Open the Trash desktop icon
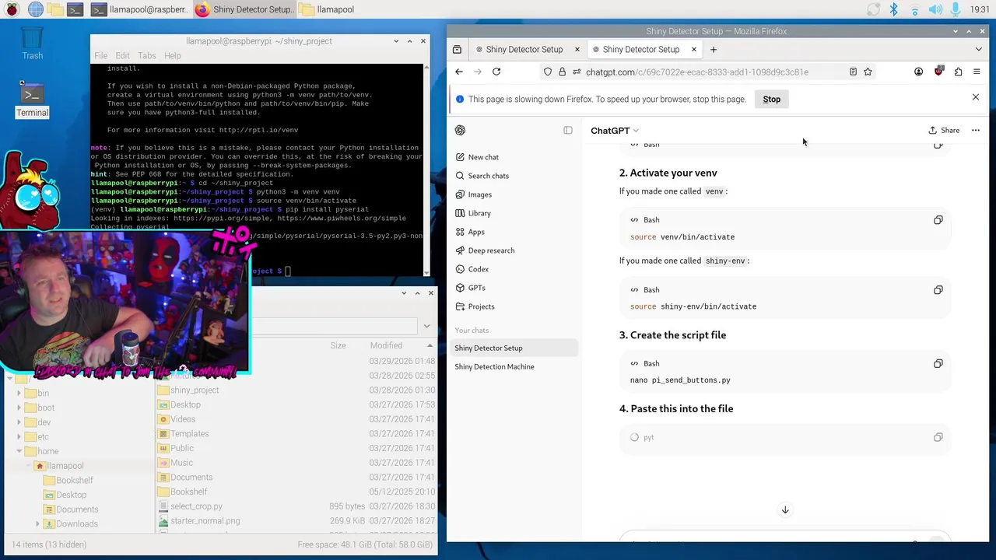Viewport: 996px width, 560px height. [x=32, y=44]
